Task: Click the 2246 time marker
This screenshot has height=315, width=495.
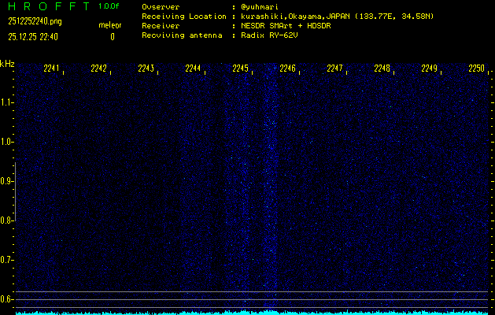Action: 287,69
